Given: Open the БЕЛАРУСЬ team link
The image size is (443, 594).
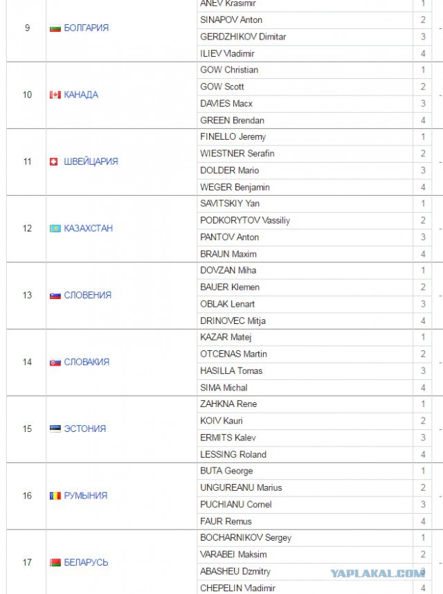Looking at the screenshot, I should pos(86,563).
